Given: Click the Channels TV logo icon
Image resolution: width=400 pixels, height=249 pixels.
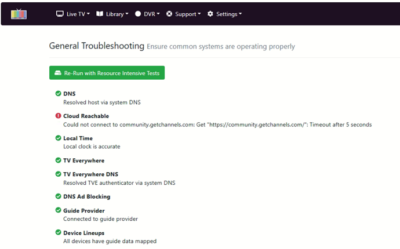Looking at the screenshot, I should click(19, 14).
